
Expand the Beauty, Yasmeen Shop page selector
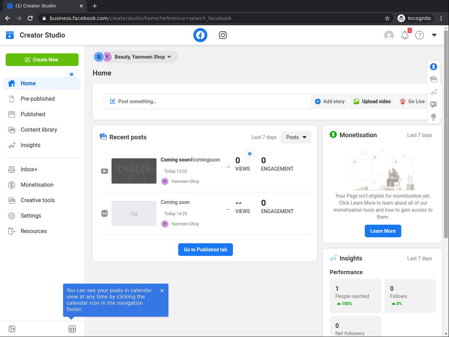(x=135, y=57)
